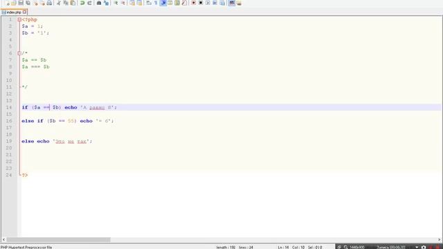Open the recorder bar dropdown arrow

click(x=417, y=247)
